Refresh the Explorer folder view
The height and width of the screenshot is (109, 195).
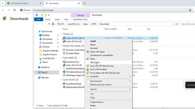pos(177,24)
